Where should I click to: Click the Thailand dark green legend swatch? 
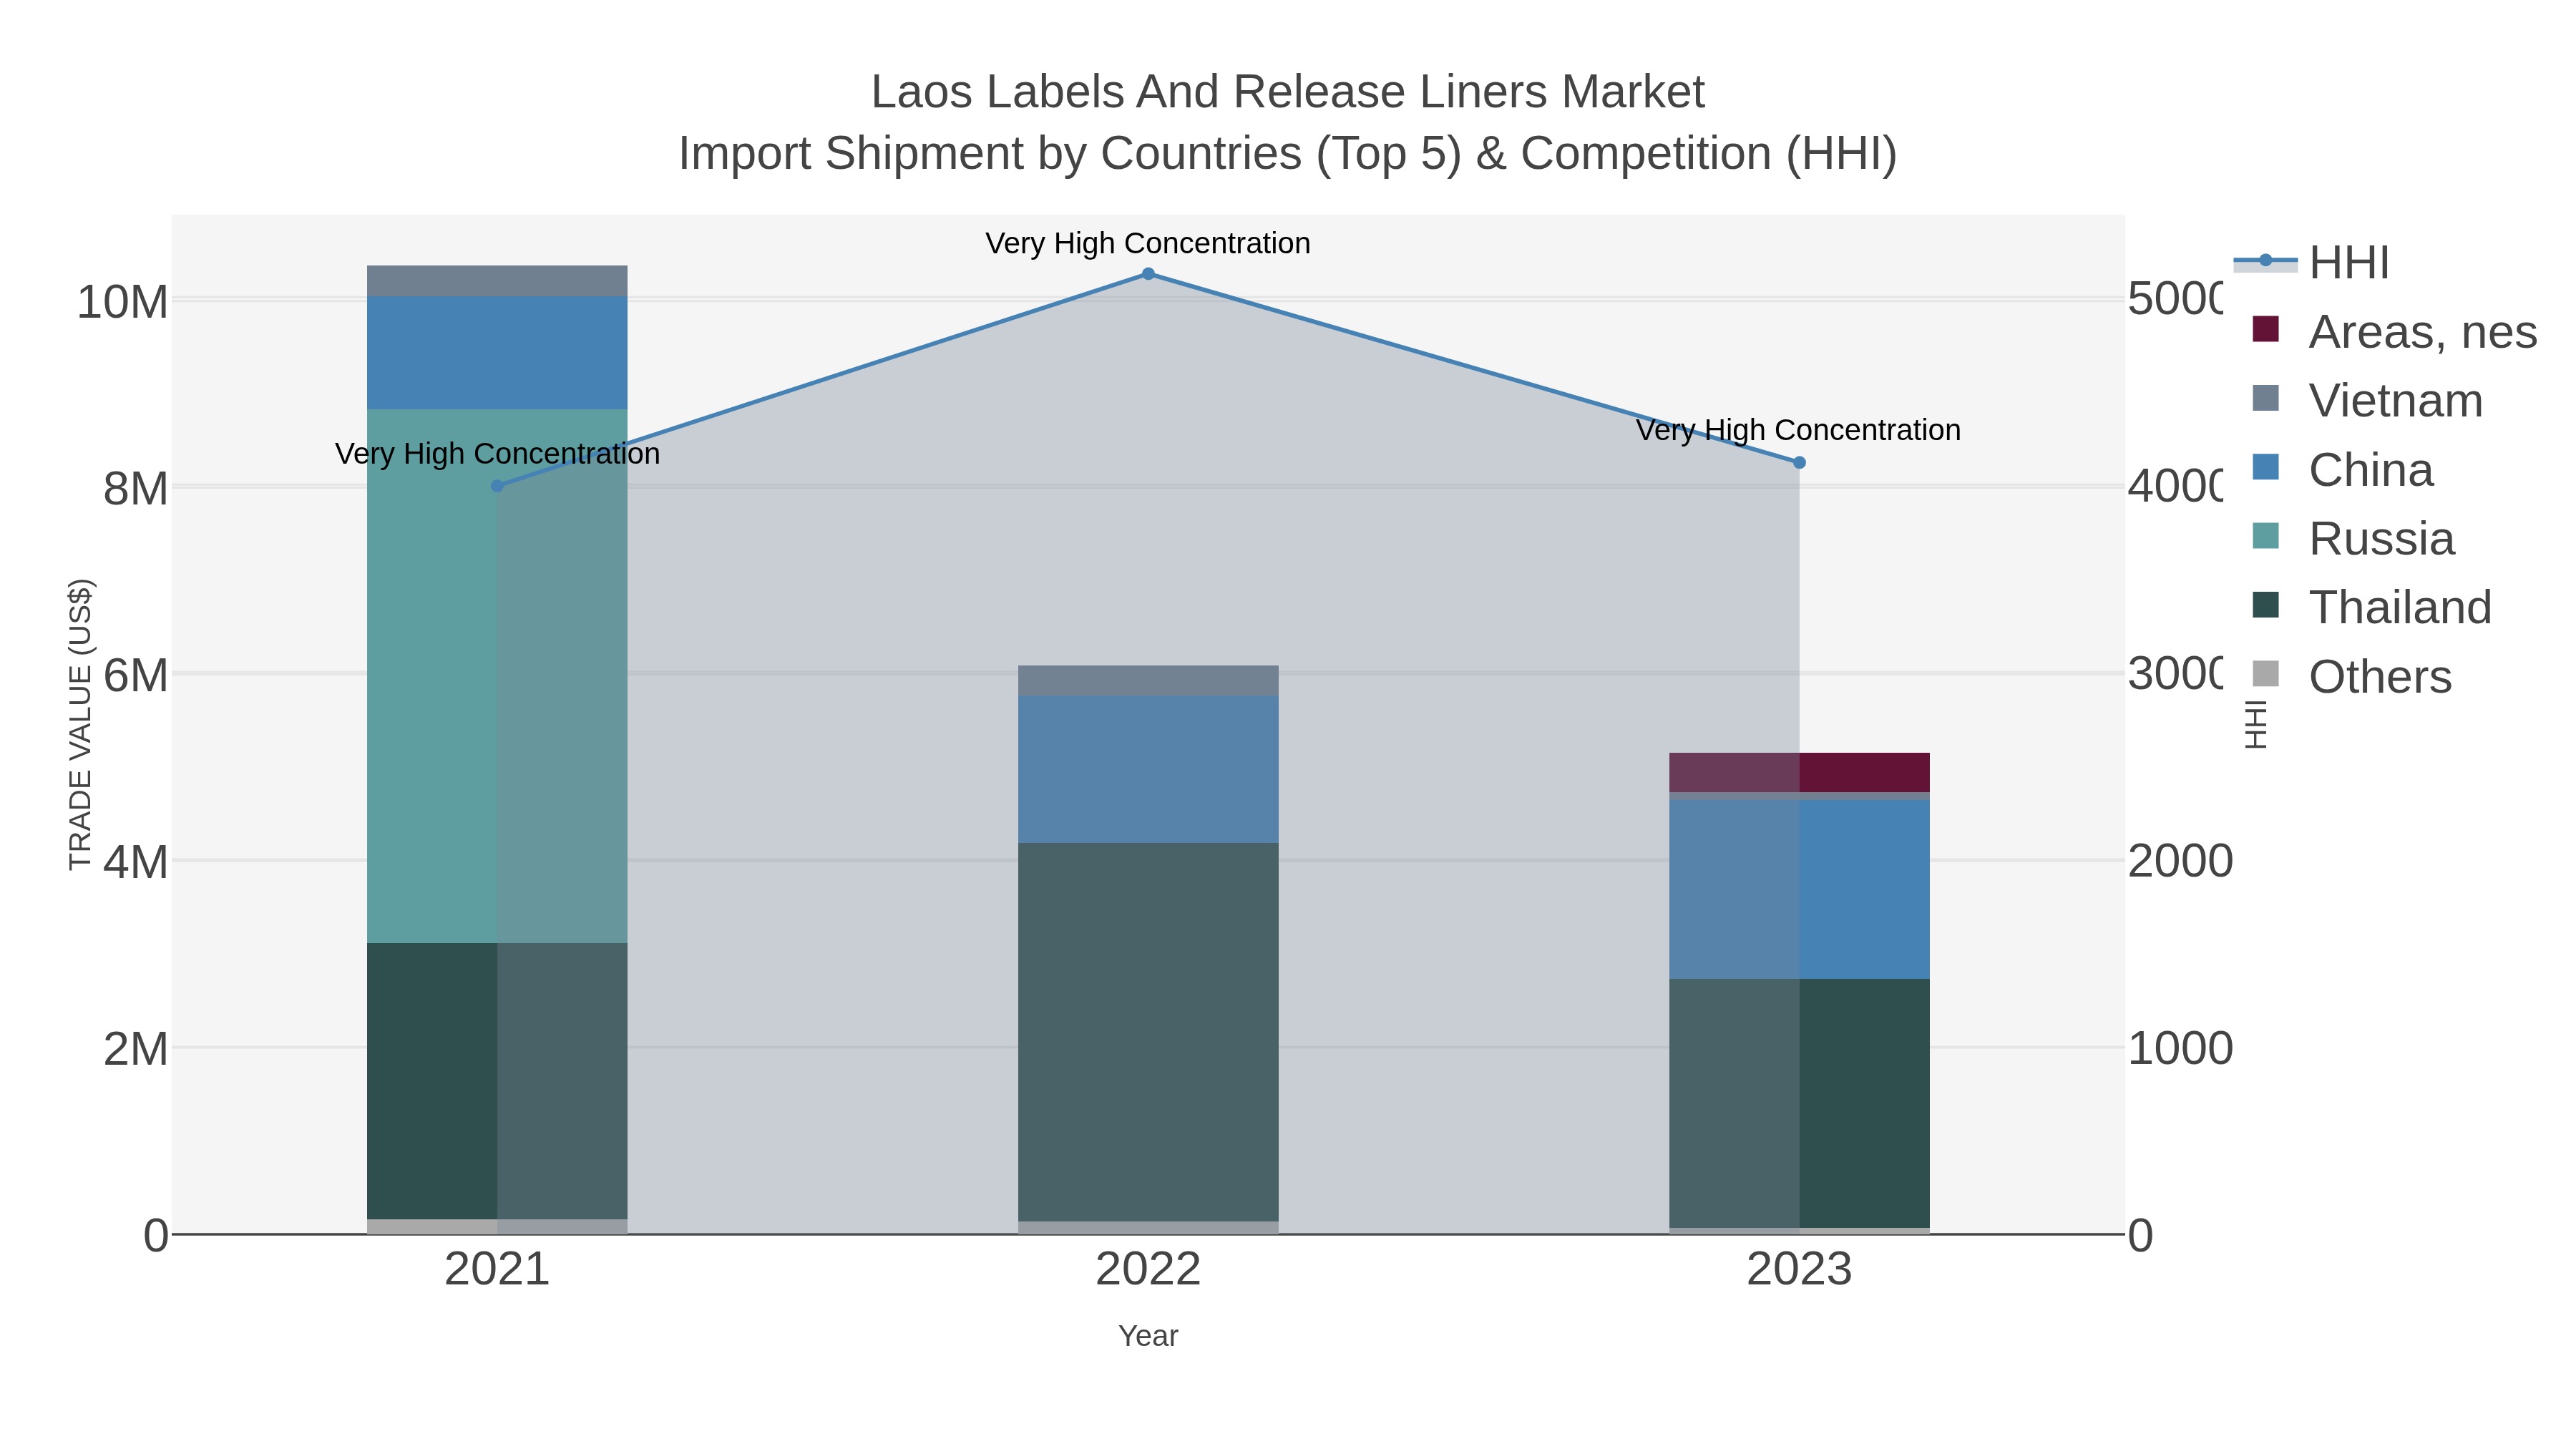[x=2265, y=605]
